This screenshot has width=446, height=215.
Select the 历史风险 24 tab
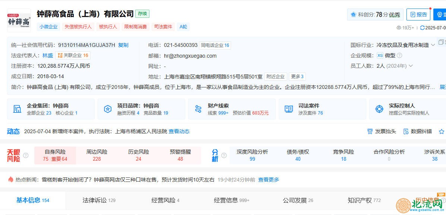[x=139, y=155]
